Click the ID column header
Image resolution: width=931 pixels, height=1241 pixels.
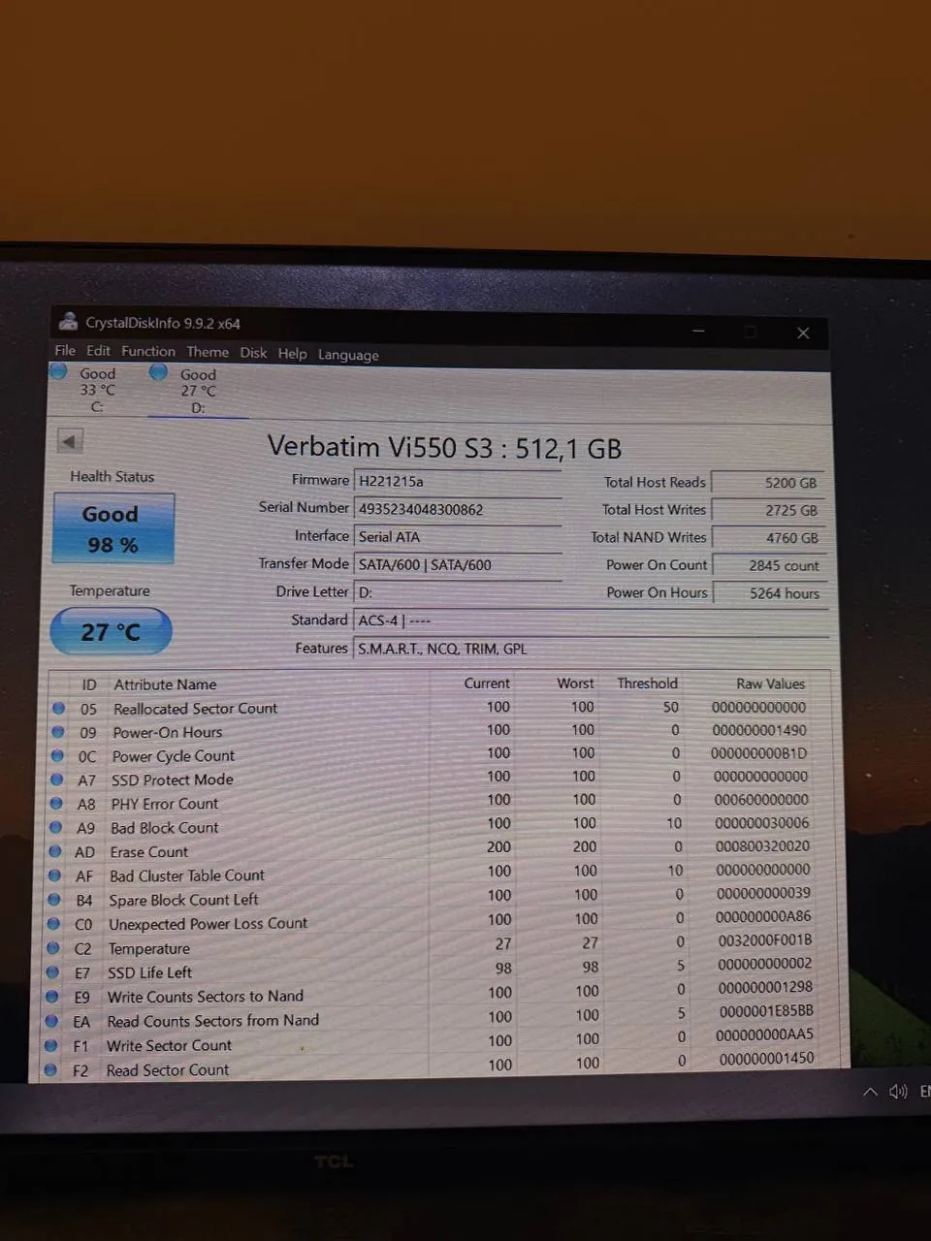89,684
